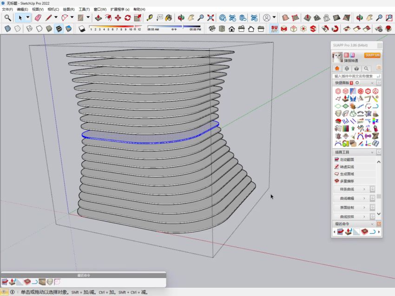Open 快捷面板 settings gear
The height and width of the screenshot is (296, 395).
[x=357, y=83]
